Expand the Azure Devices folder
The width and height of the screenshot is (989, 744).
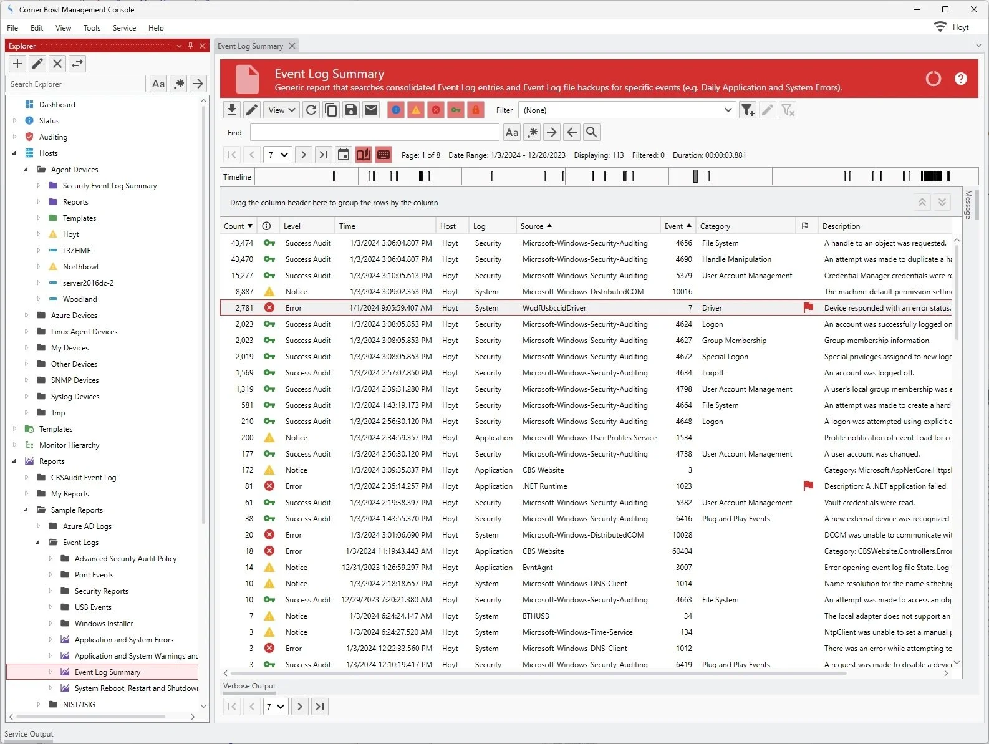(x=26, y=315)
